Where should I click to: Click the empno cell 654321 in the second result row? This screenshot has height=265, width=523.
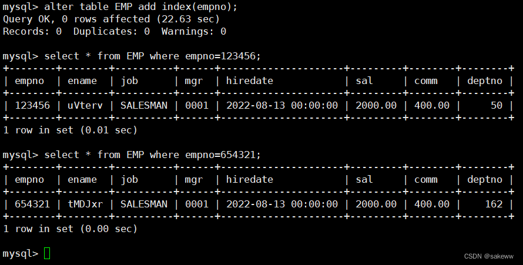pos(32,204)
